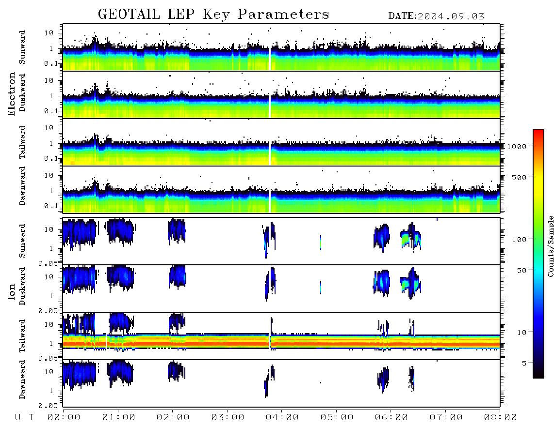Click the '04:00' time tick label
Viewport: 554px width, 426px height.
click(282, 417)
